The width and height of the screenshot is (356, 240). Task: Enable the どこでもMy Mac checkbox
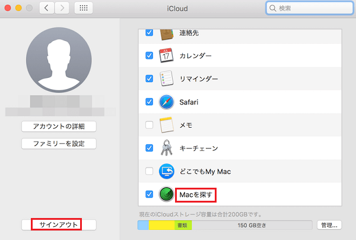click(149, 171)
